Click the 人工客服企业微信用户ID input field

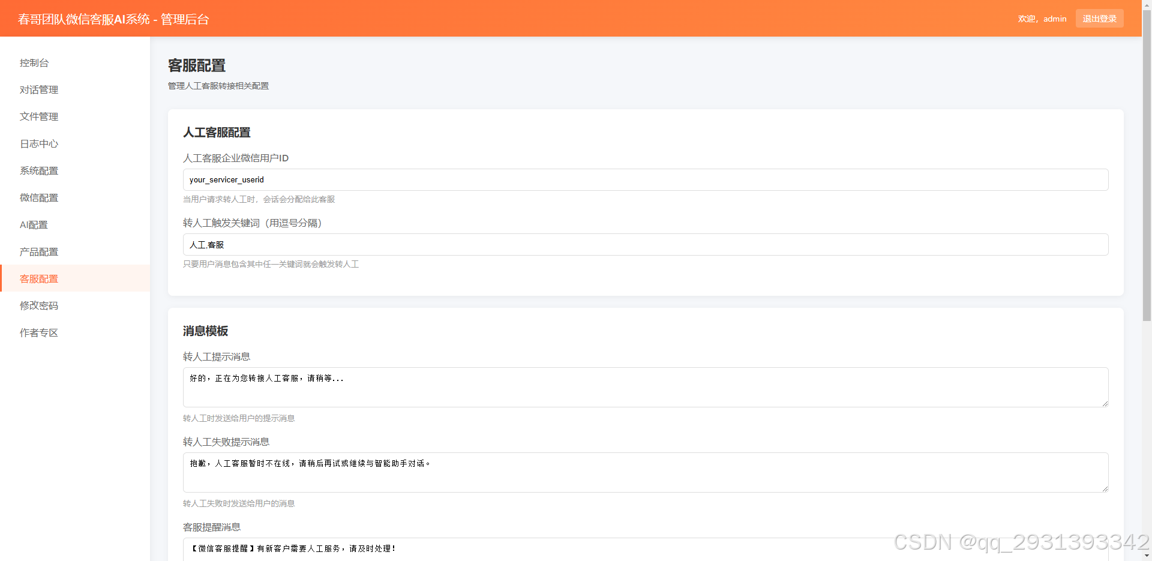tap(646, 179)
